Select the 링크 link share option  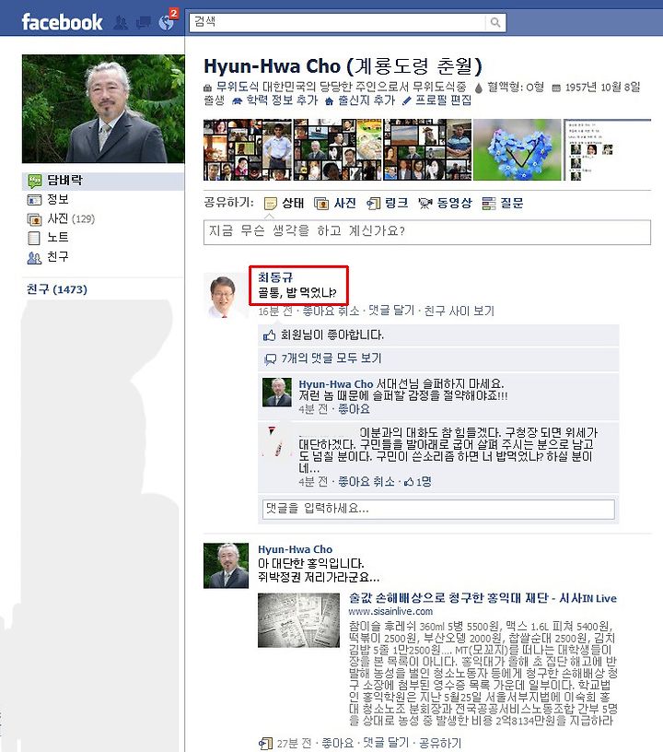[387, 204]
